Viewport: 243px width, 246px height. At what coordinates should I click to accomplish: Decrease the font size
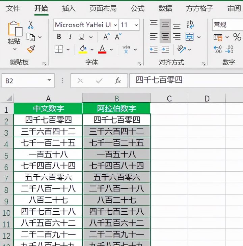click(118, 37)
